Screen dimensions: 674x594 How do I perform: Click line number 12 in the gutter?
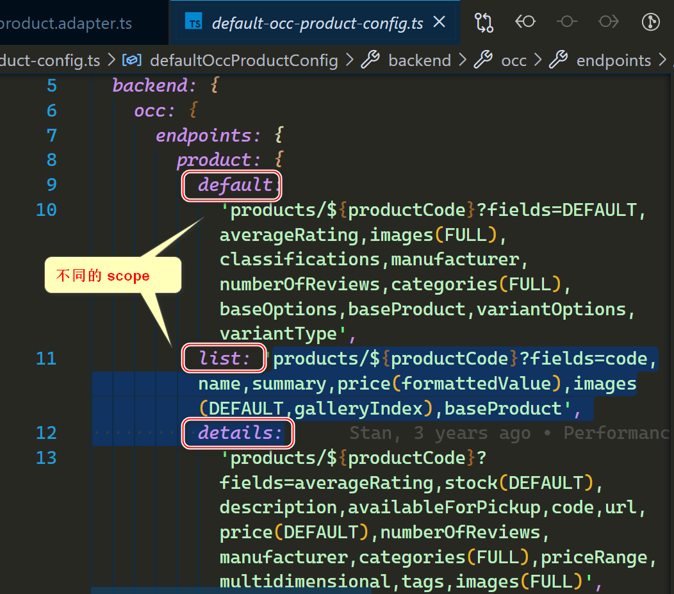pos(46,433)
